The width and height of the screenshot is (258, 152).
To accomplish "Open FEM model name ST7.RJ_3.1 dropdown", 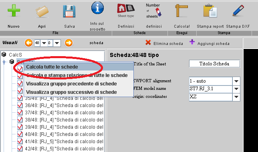I will (x=236, y=89).
